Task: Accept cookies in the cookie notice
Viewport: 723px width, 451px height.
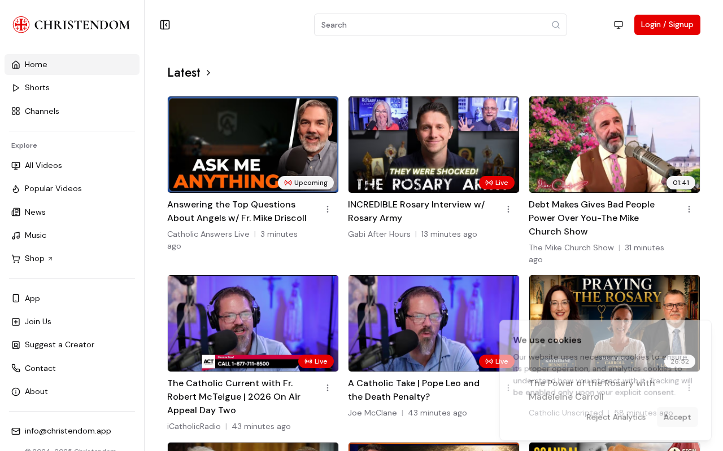Action: [x=677, y=417]
